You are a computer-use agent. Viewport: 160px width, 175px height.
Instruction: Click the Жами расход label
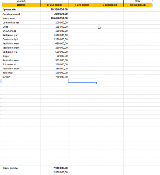10,168
